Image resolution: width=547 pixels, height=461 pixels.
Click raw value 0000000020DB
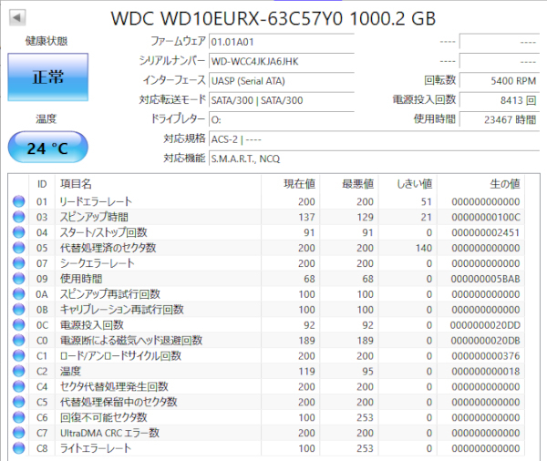click(x=486, y=341)
